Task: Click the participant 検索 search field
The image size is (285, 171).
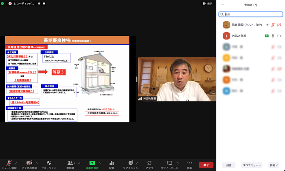Action: click(251, 14)
